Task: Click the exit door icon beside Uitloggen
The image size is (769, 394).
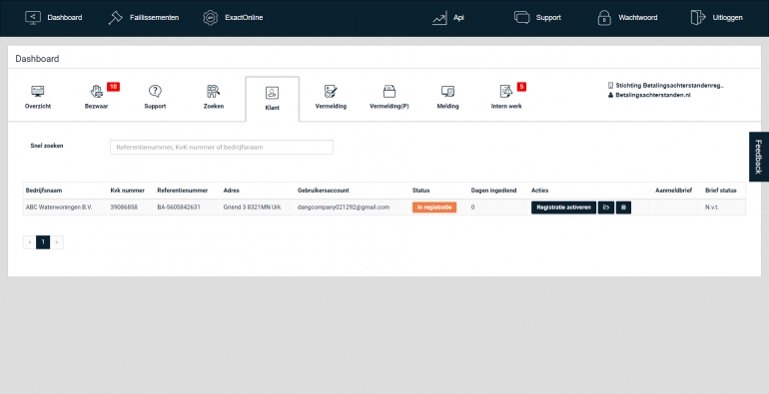Action: pos(697,18)
